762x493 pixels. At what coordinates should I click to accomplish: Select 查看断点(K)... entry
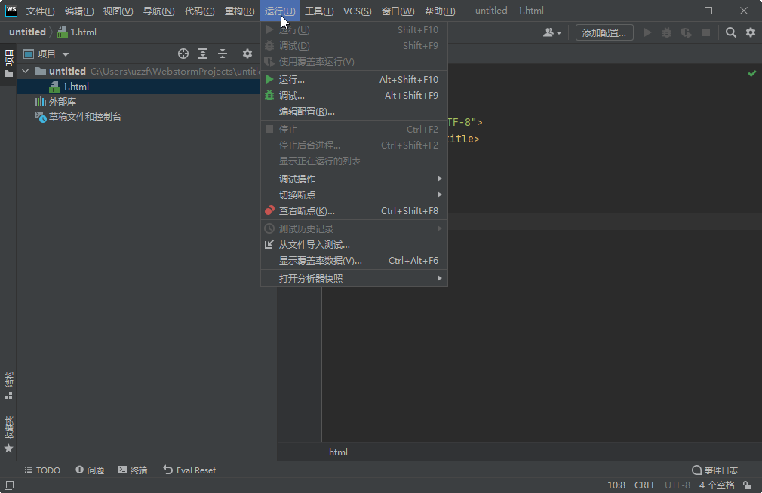[x=354, y=211]
